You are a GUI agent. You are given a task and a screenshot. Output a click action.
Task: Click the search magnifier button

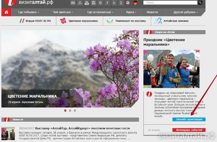[201, 3]
